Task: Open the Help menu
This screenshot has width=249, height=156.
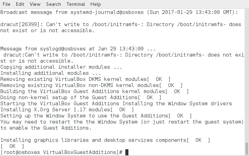Action: click(x=96, y=4)
